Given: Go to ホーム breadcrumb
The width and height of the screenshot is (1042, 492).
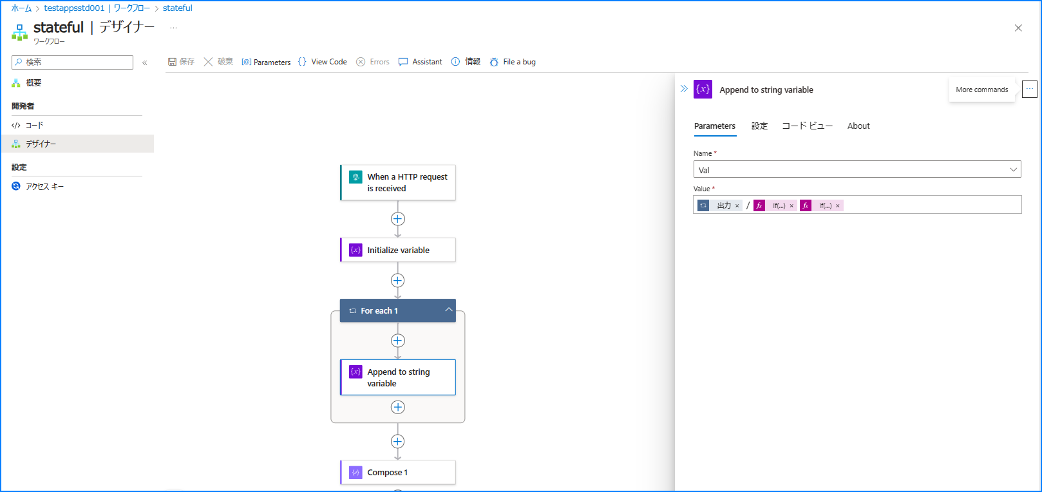Looking at the screenshot, I should coord(21,8).
